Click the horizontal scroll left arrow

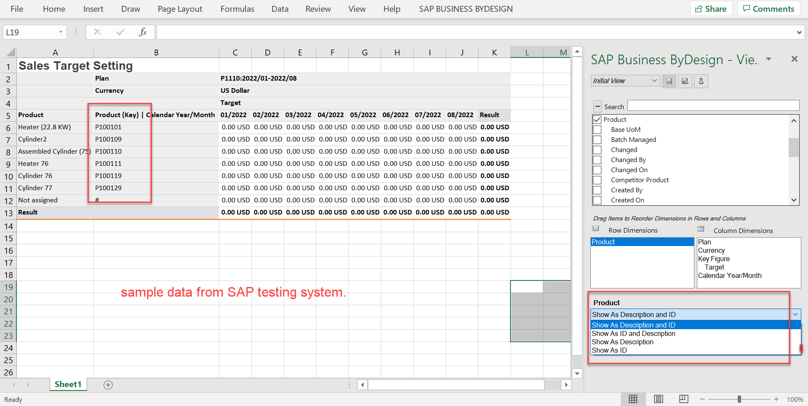(x=362, y=385)
